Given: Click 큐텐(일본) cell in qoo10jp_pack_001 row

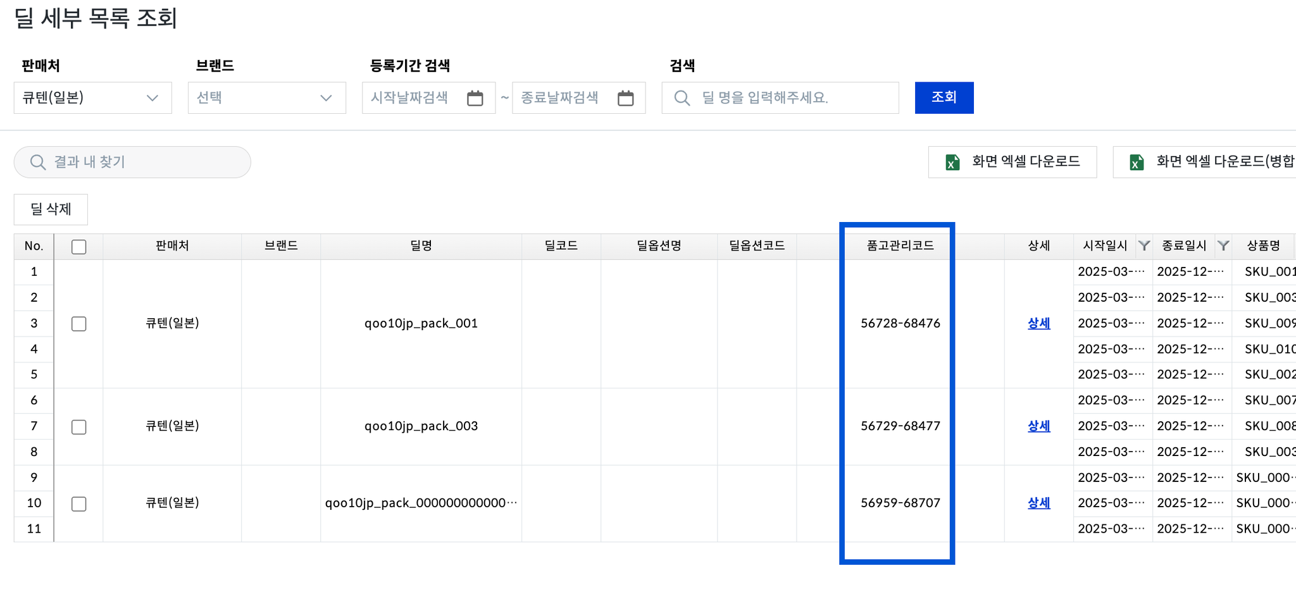Looking at the screenshot, I should click(172, 323).
